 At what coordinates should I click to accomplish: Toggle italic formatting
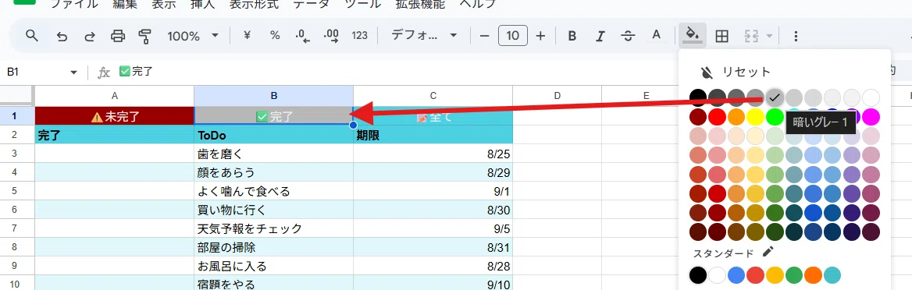600,36
